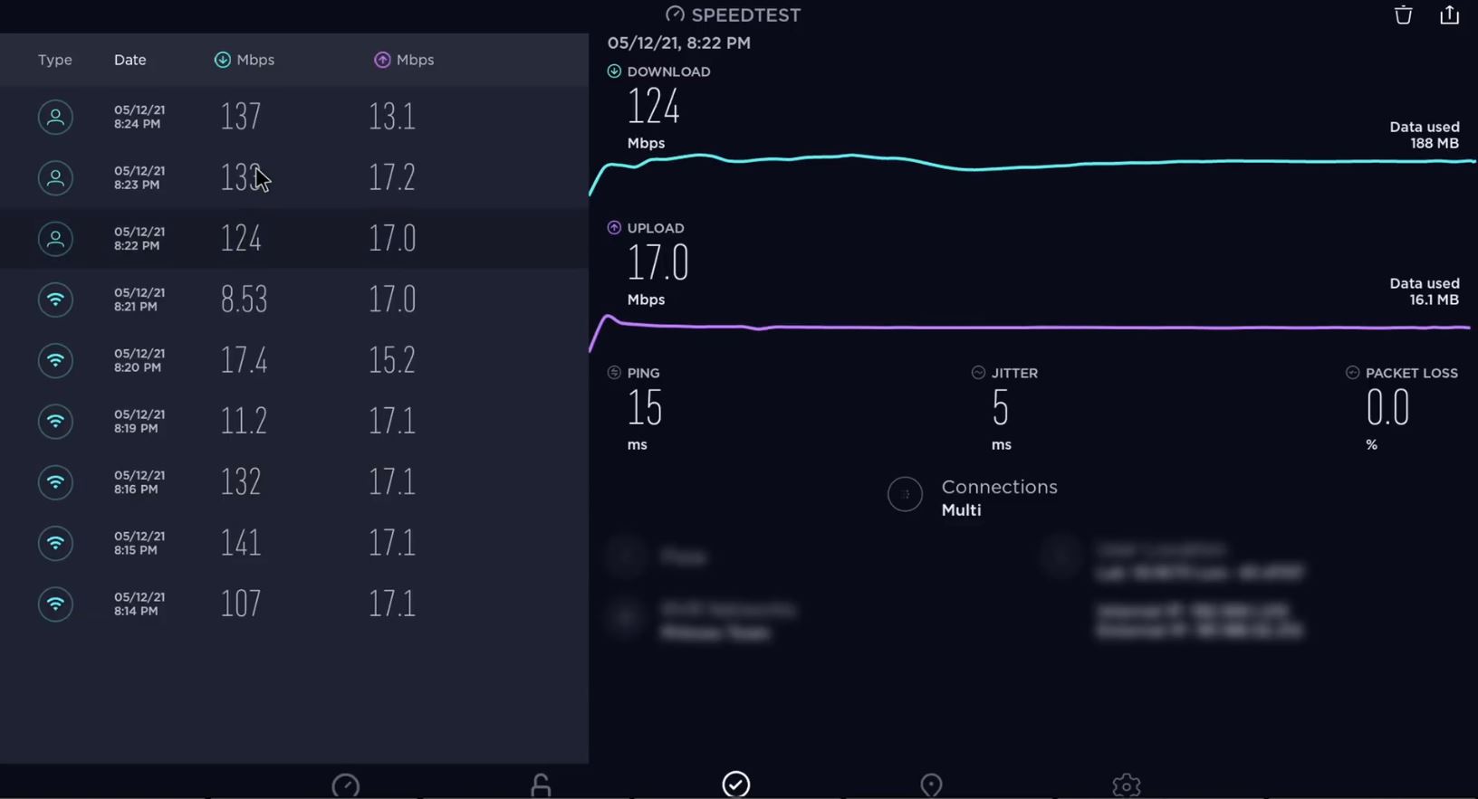Image resolution: width=1478 pixels, height=799 pixels.
Task: Click the upload Data used 16.1 MB
Action: (x=1424, y=291)
